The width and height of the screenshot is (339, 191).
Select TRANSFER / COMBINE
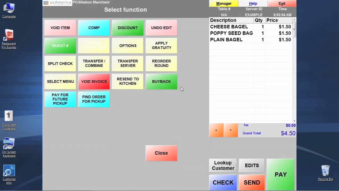click(94, 64)
